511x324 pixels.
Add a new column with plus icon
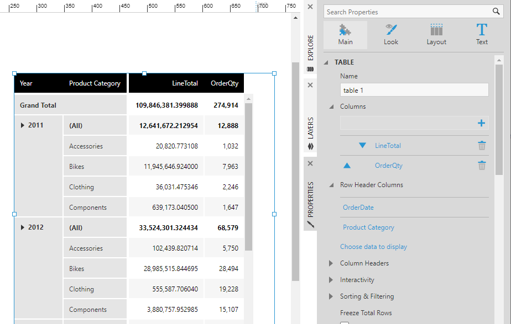point(481,123)
